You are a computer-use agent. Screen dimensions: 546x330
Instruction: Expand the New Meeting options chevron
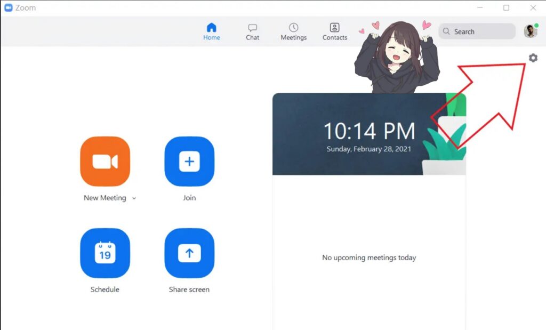(134, 198)
